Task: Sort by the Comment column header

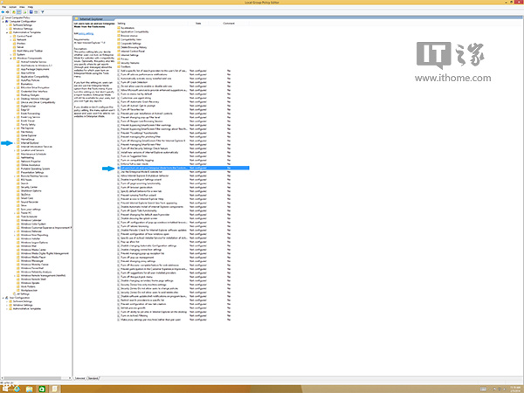Action: 229,24
